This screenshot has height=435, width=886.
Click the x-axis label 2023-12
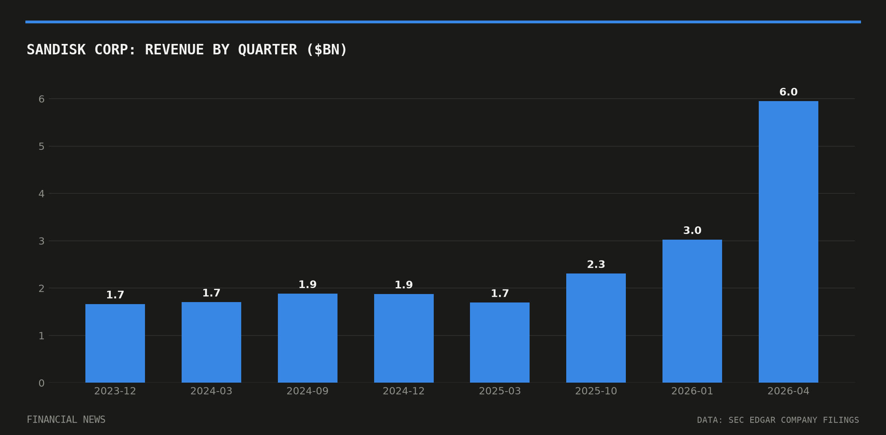115,391
